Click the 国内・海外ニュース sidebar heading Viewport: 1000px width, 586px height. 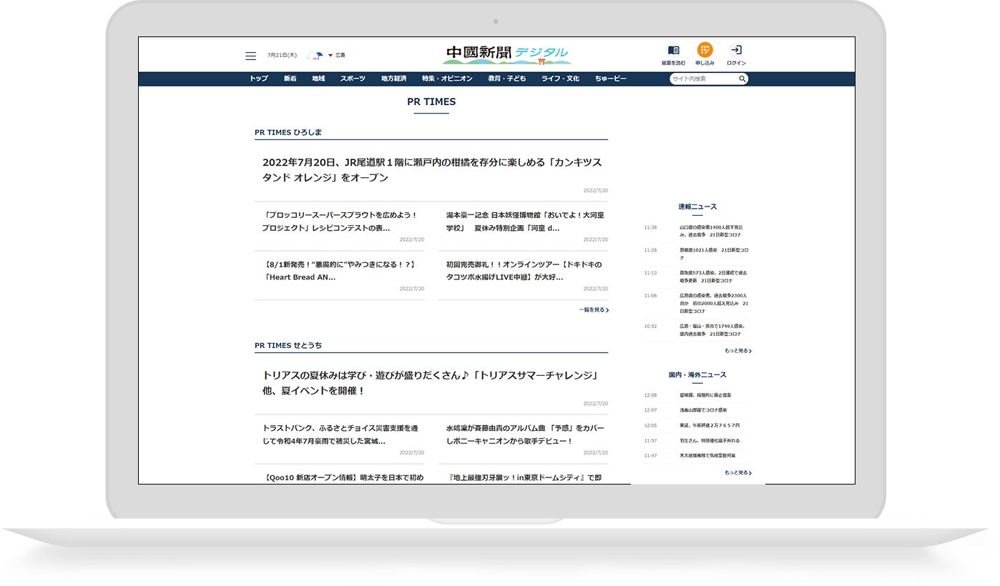[697, 374]
